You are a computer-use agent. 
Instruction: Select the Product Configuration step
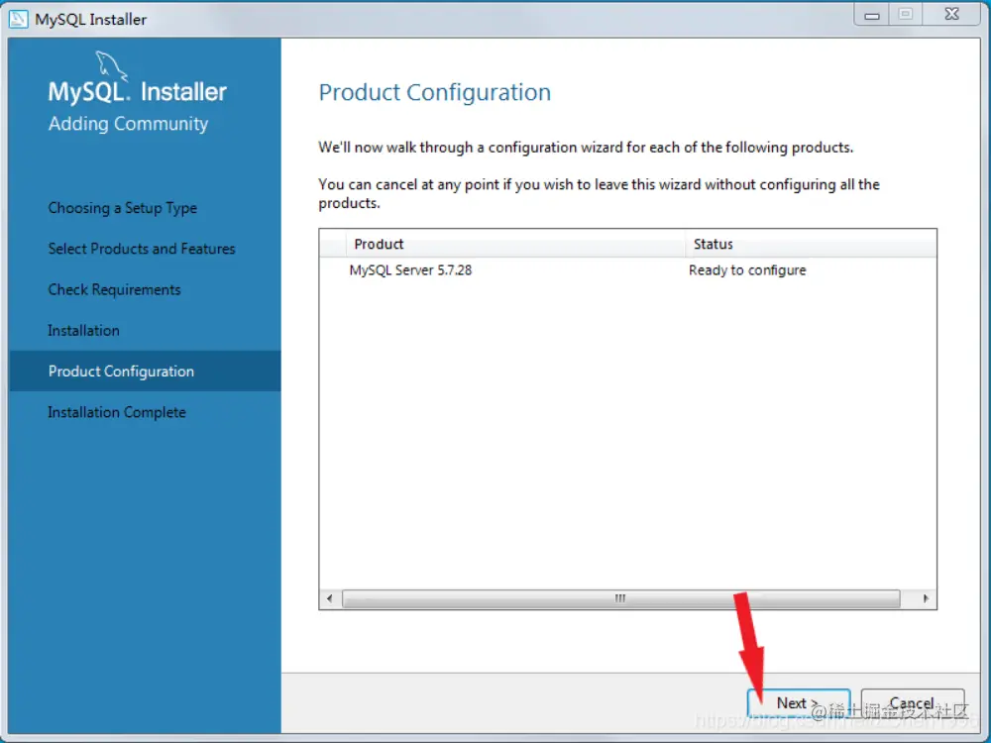121,371
